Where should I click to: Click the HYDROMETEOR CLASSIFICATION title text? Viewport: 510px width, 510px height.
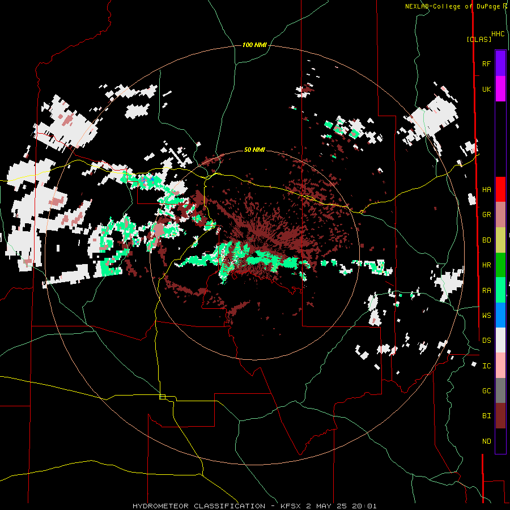click(x=199, y=506)
